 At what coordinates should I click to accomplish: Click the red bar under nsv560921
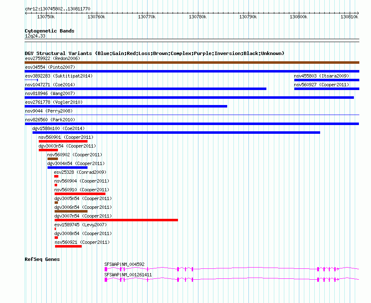68,246
